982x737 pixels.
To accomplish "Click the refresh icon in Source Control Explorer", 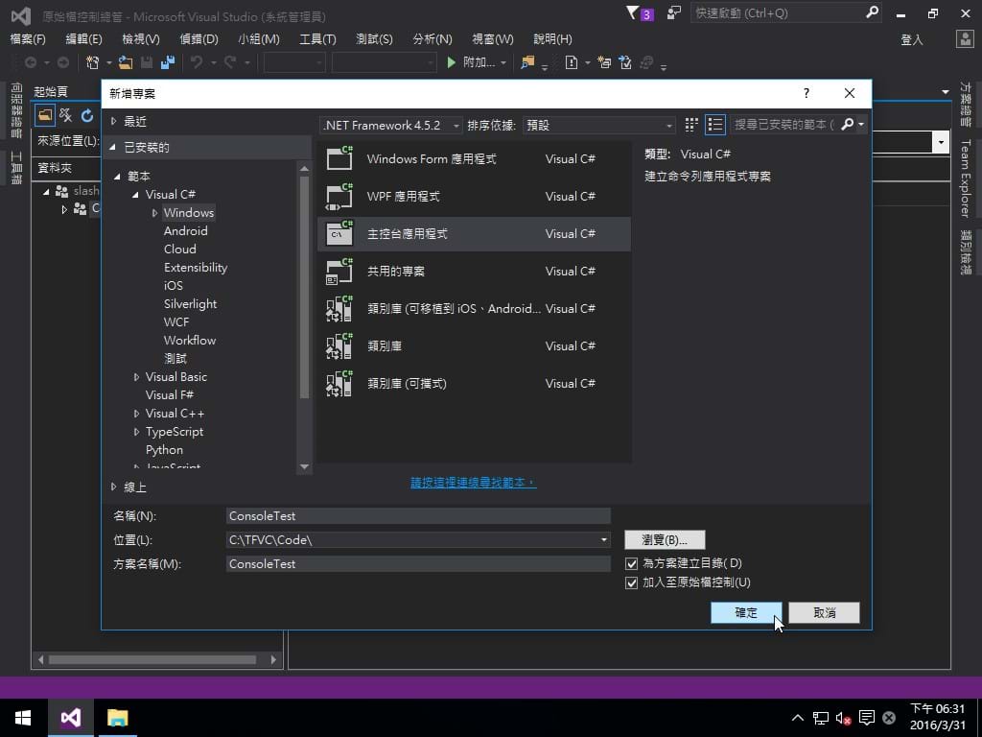I will pyautogui.click(x=87, y=115).
